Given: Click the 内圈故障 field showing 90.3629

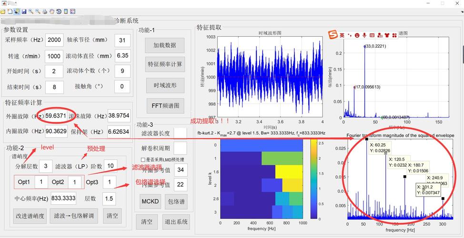Looking at the screenshot, I should 56,131.
